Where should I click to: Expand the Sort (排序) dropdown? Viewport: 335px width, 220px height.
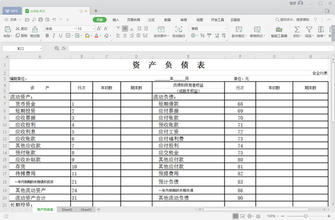pyautogui.click(x=325, y=36)
